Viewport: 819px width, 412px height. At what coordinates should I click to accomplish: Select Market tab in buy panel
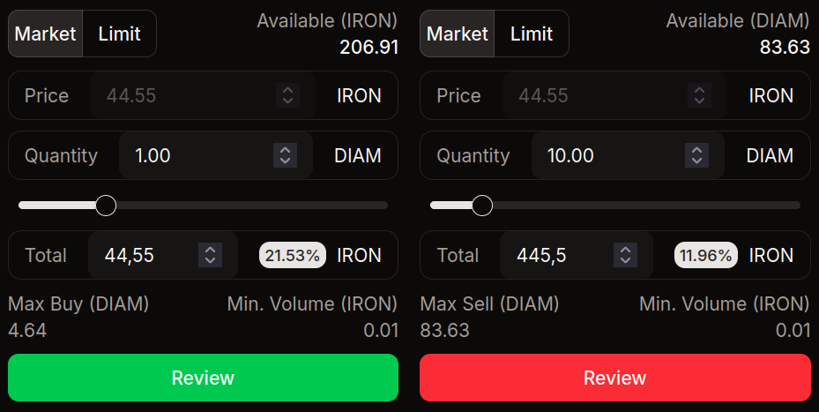[x=46, y=34]
